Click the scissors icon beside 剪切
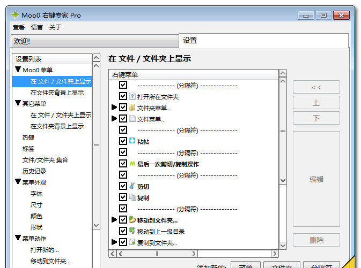The height and width of the screenshot is (268, 361). [132, 186]
